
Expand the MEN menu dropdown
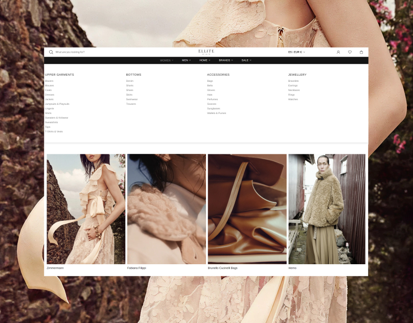click(186, 60)
